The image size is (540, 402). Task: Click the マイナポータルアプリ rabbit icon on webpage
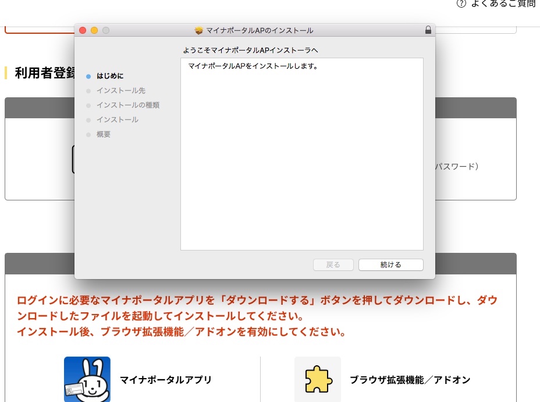click(x=87, y=379)
